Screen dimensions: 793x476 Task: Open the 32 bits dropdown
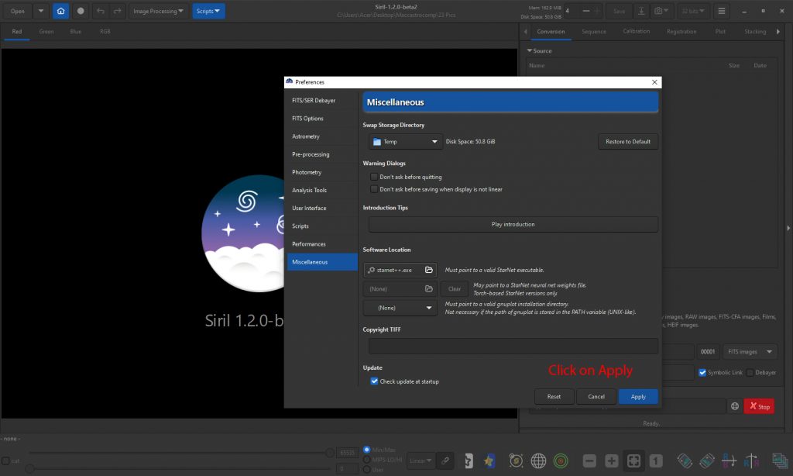(x=693, y=11)
